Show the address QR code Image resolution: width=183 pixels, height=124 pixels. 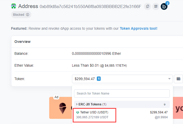click(156, 6)
